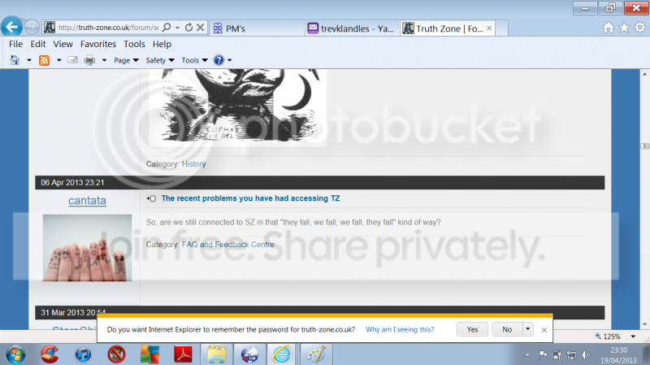This screenshot has height=365, width=650.
Task: Open the Tools menu in menu bar
Action: pos(134,44)
